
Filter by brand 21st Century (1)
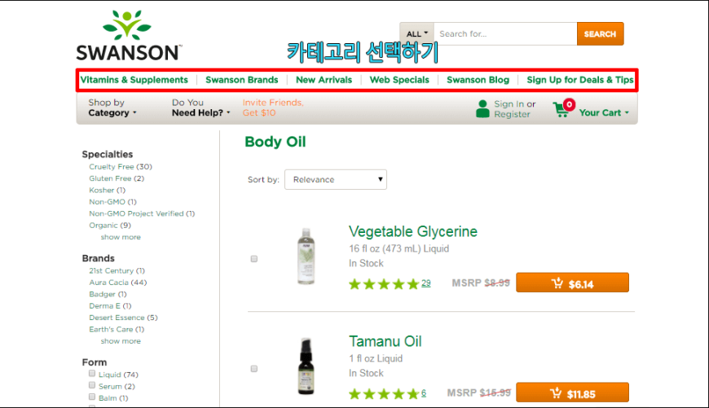pyautogui.click(x=117, y=270)
